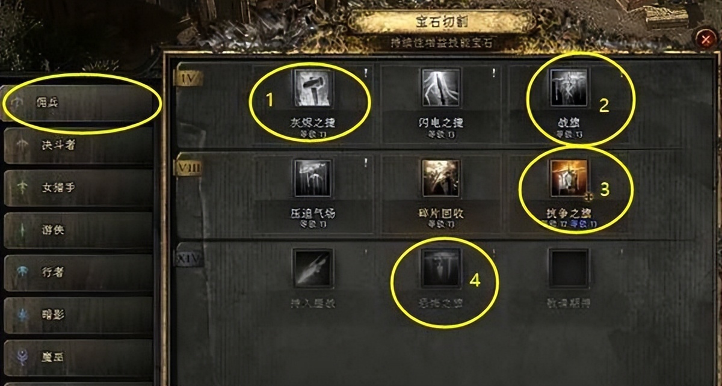Click the tier XIV row marker
722x386 pixels.
coord(188,259)
